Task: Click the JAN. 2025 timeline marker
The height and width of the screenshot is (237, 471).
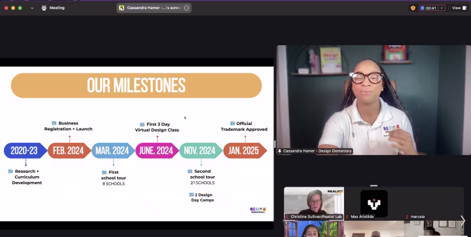Action: pos(245,151)
